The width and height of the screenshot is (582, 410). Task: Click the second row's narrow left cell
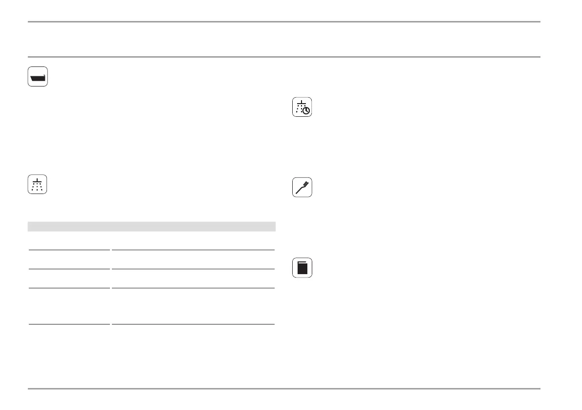(69, 259)
